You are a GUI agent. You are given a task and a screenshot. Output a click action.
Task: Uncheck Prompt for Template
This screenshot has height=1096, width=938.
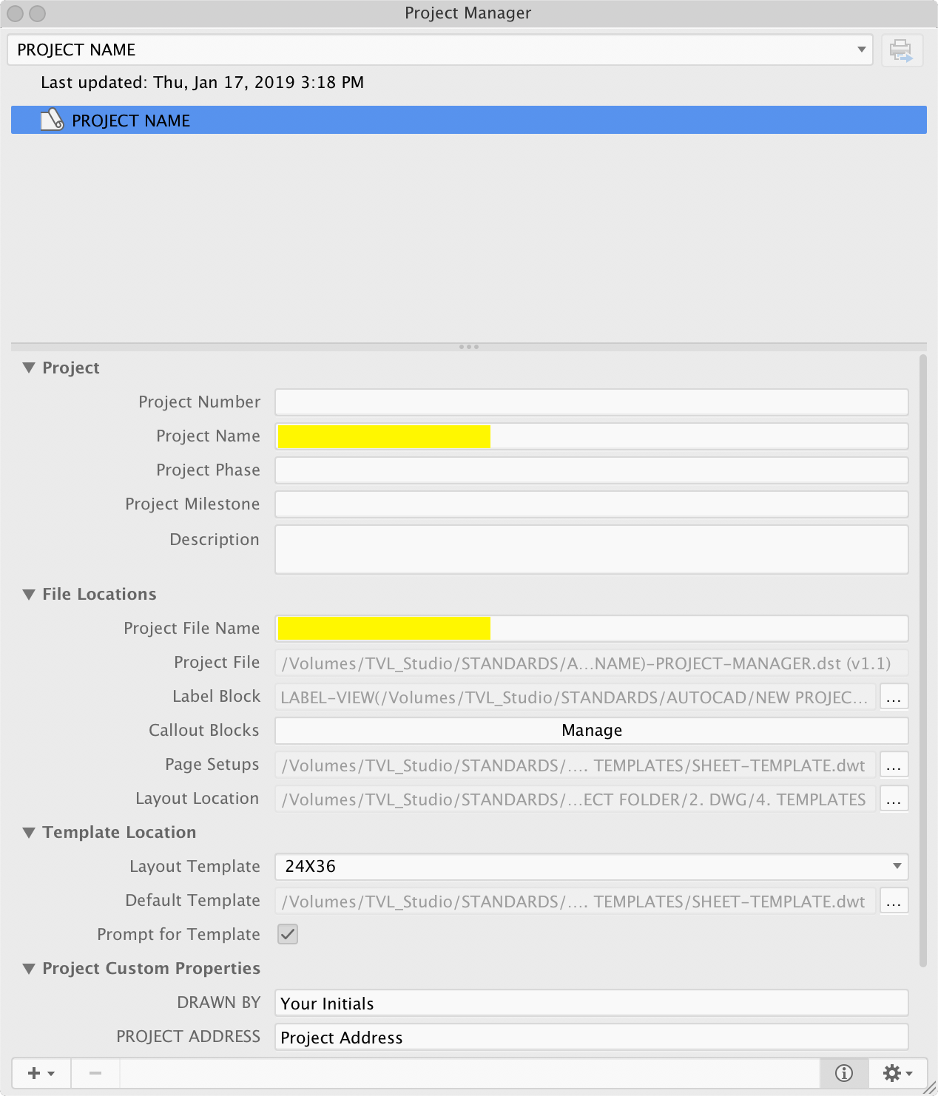(x=287, y=934)
